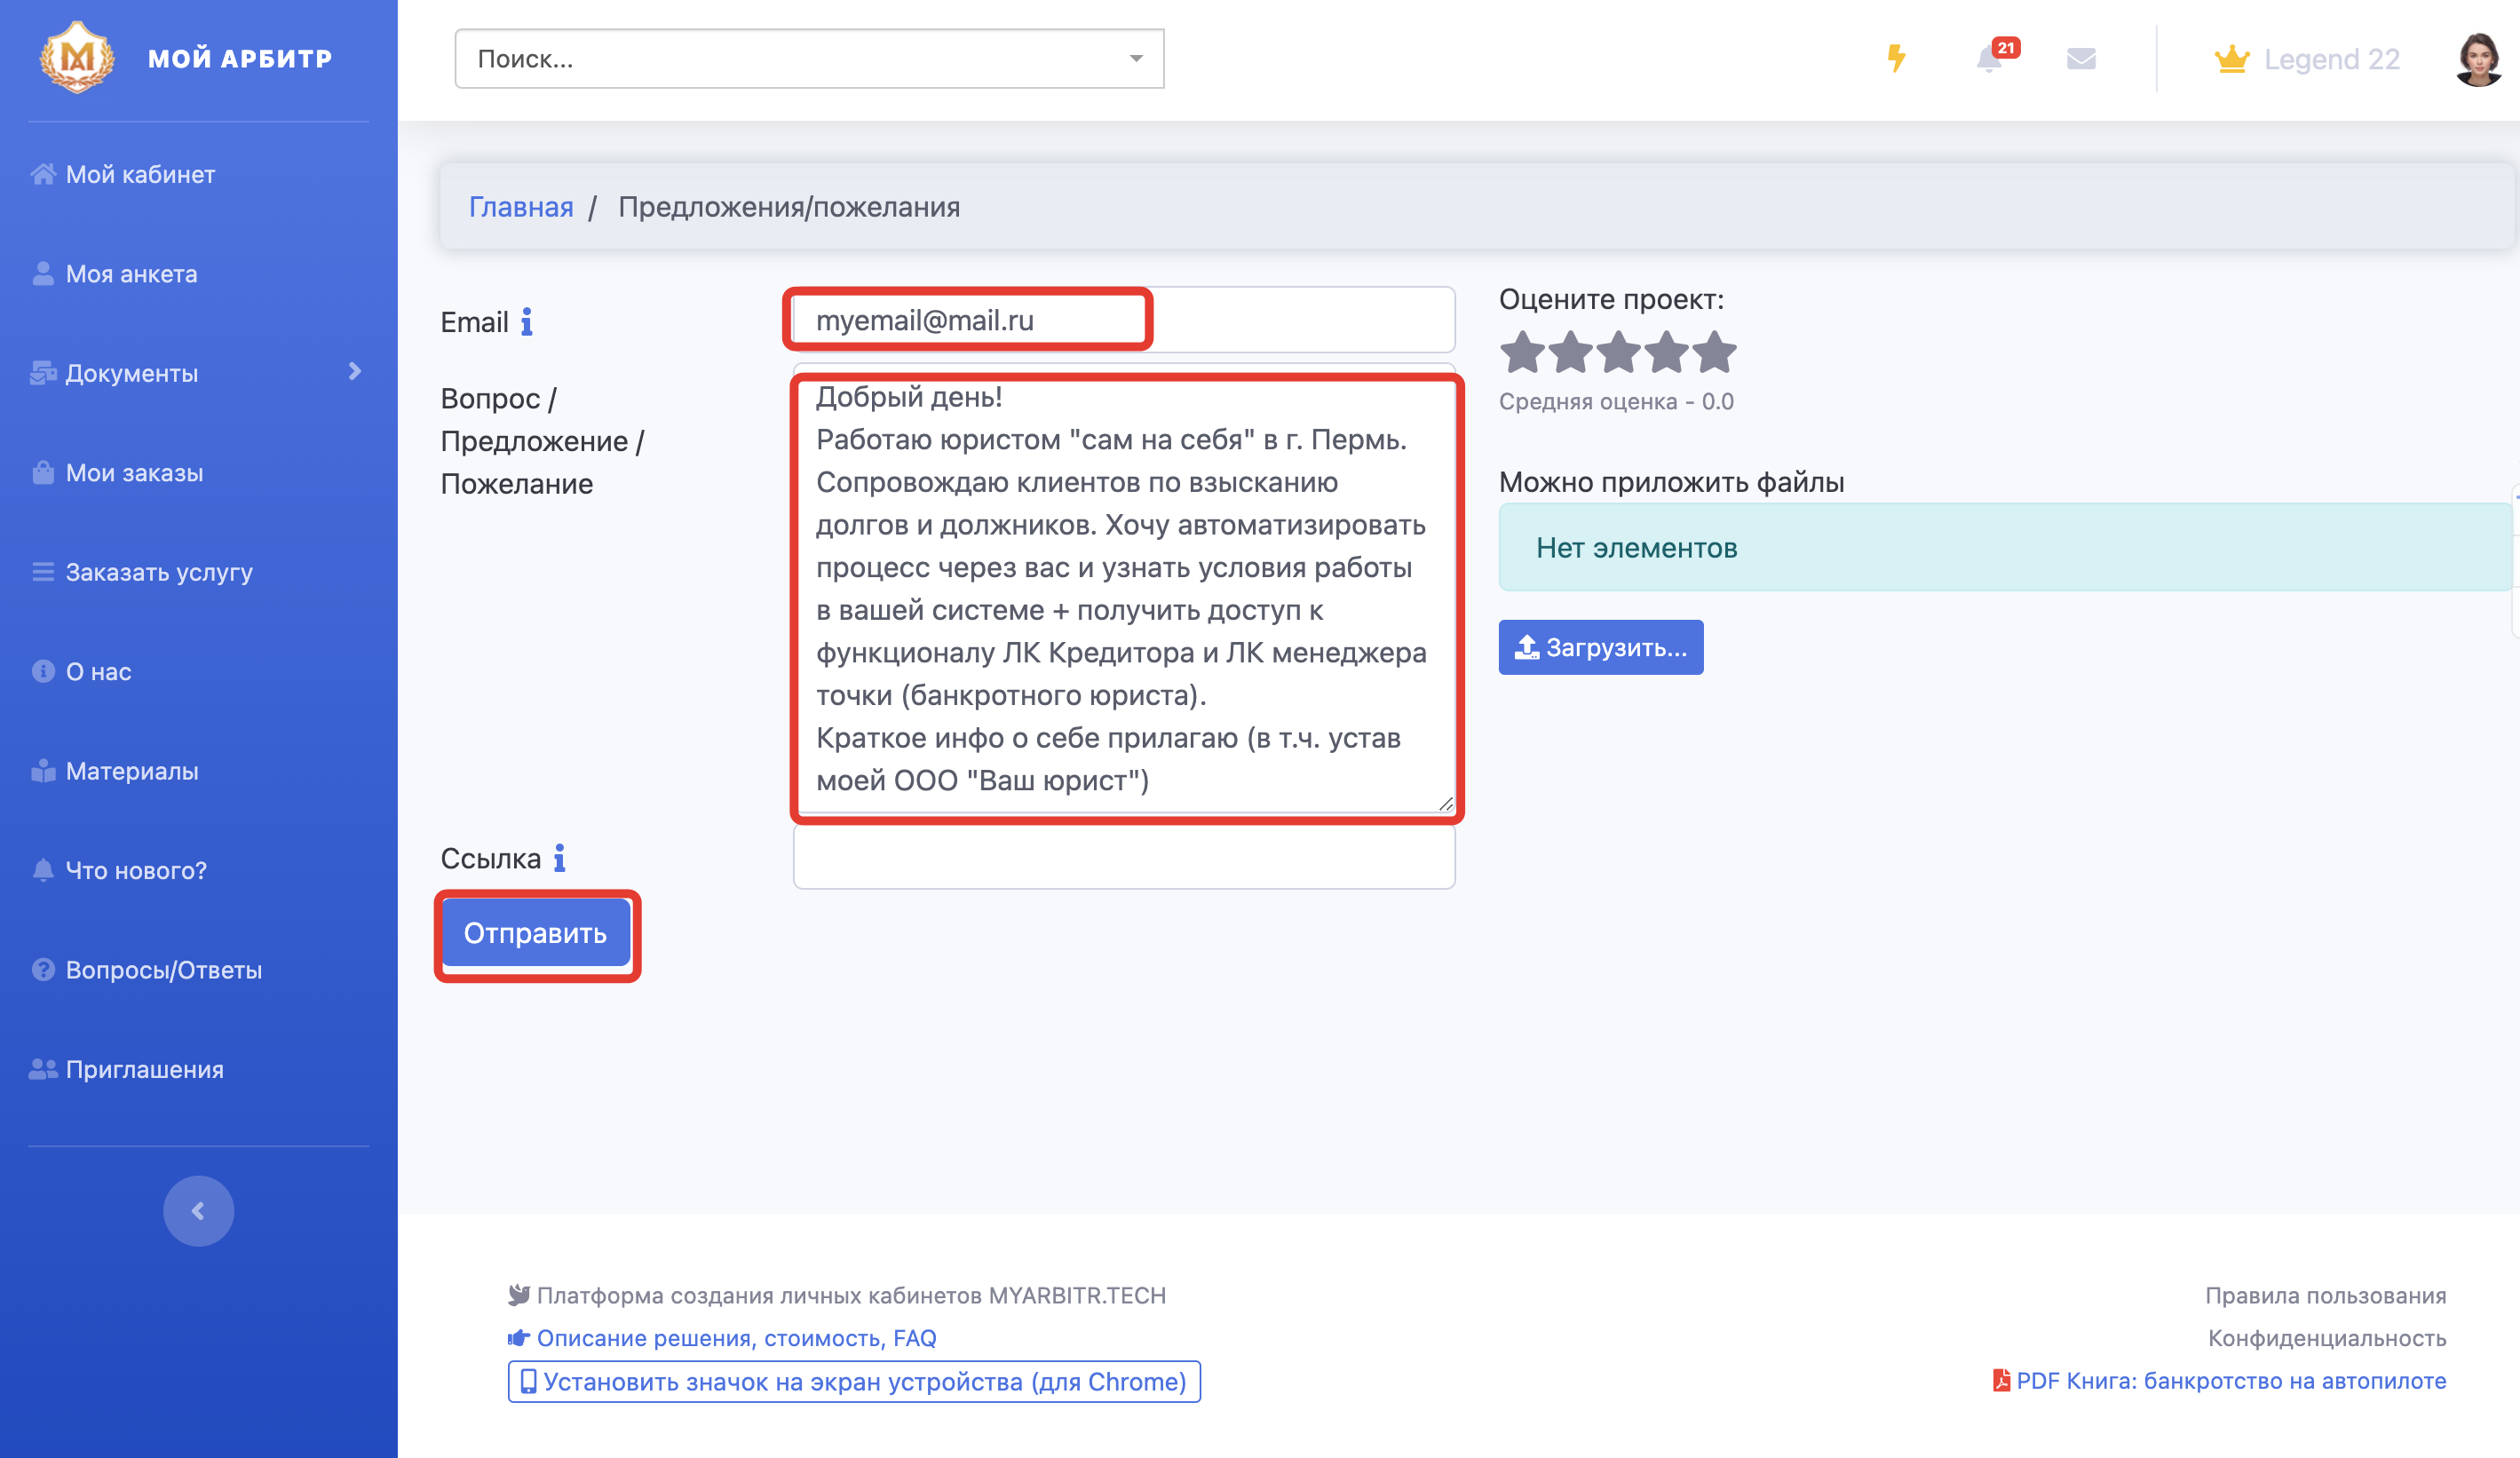Click the gold crown icon
The image size is (2520, 1458).
pyautogui.click(x=2231, y=59)
